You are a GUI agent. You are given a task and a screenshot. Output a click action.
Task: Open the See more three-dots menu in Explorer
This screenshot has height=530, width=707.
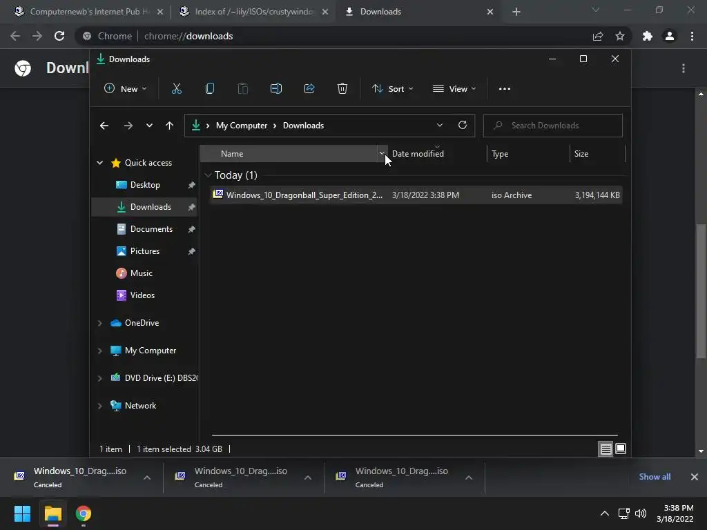point(505,89)
